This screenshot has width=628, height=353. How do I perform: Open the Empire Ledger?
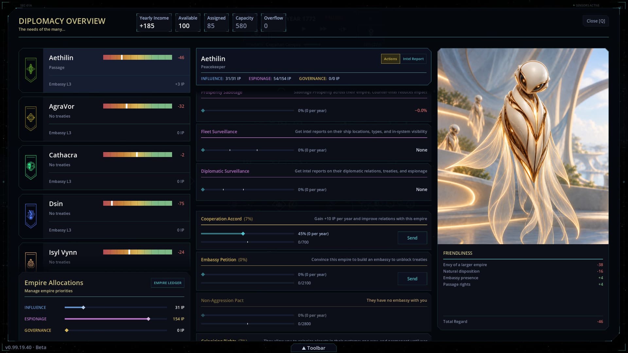click(x=167, y=283)
